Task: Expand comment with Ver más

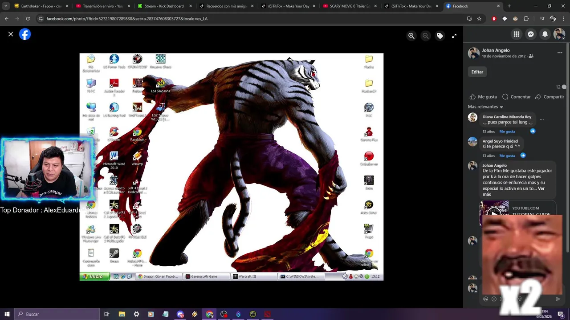Action: pos(513,192)
